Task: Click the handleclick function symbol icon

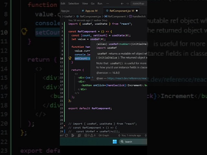Action: point(130,16)
